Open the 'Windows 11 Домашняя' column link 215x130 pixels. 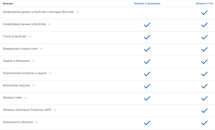point(147,3)
